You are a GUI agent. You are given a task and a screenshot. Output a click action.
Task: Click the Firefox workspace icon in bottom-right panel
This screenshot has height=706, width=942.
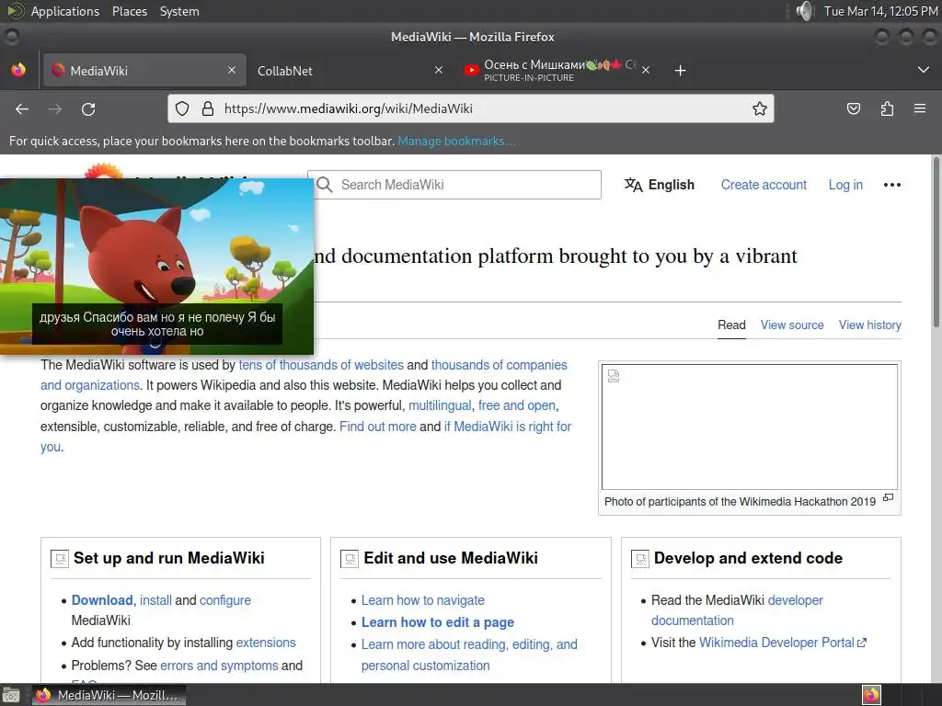871,695
